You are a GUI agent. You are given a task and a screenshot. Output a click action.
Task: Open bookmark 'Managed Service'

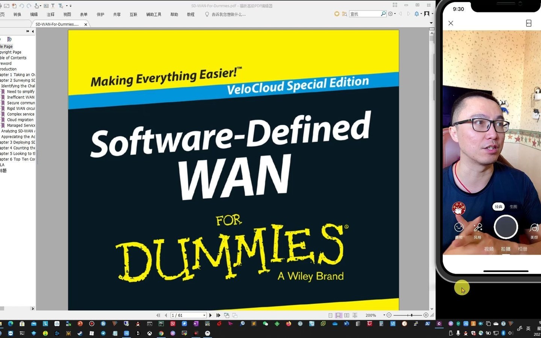[21, 125]
